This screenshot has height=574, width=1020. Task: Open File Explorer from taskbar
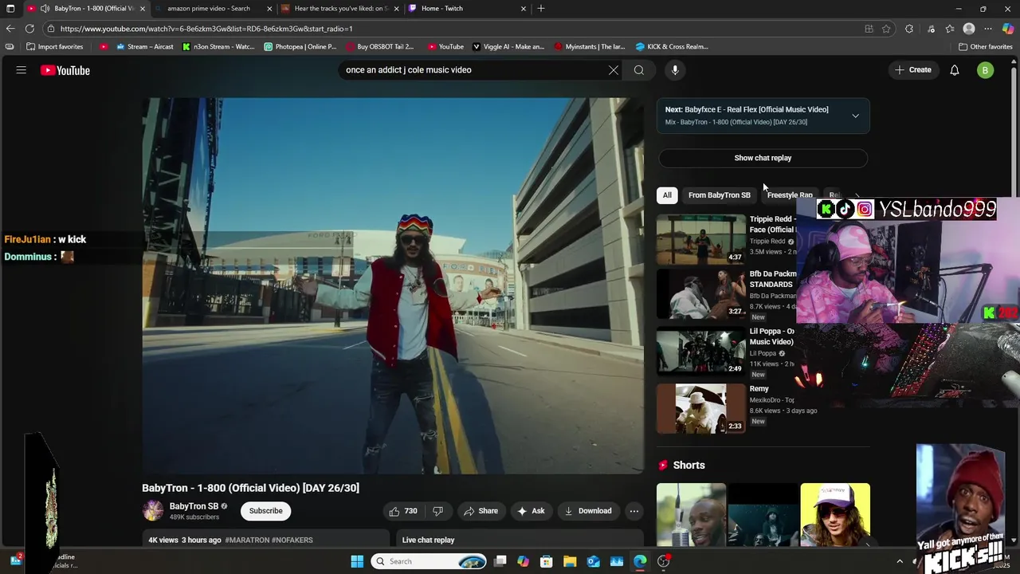571,561
